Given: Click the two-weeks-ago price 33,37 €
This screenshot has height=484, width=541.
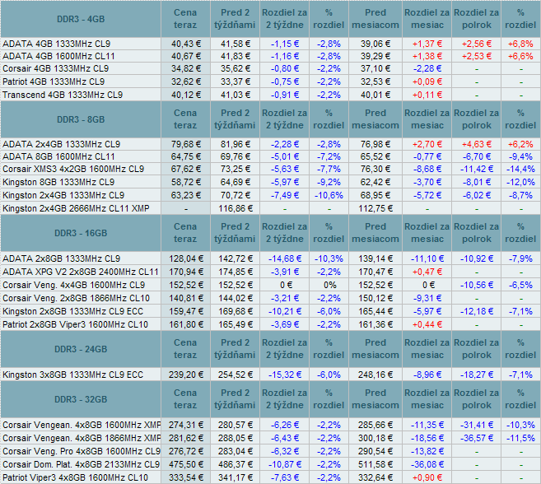Looking at the screenshot, I should point(236,81).
